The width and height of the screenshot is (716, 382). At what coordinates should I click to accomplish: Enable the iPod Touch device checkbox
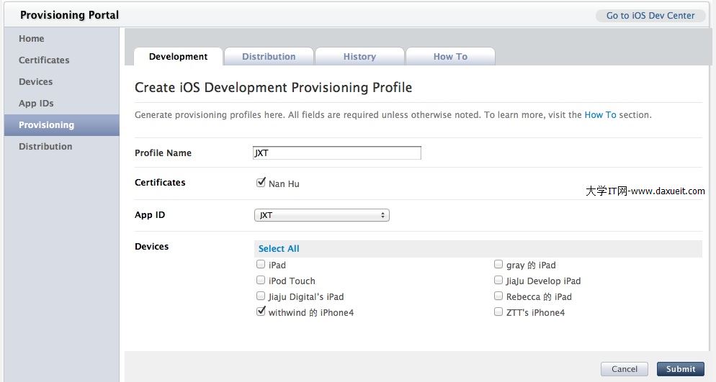pyautogui.click(x=261, y=280)
